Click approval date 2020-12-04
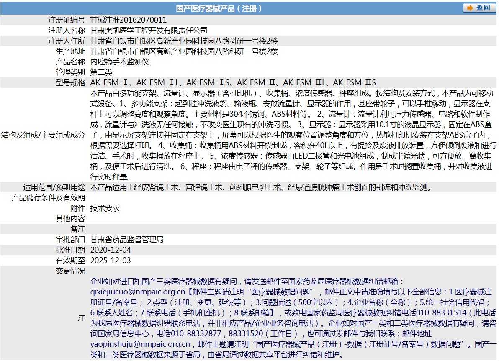The width and height of the screenshot is (499, 361). tap(111, 250)
